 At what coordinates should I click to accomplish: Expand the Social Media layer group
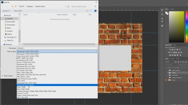click(168, 75)
